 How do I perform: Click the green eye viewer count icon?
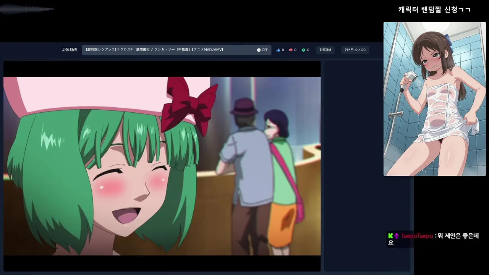(303, 50)
